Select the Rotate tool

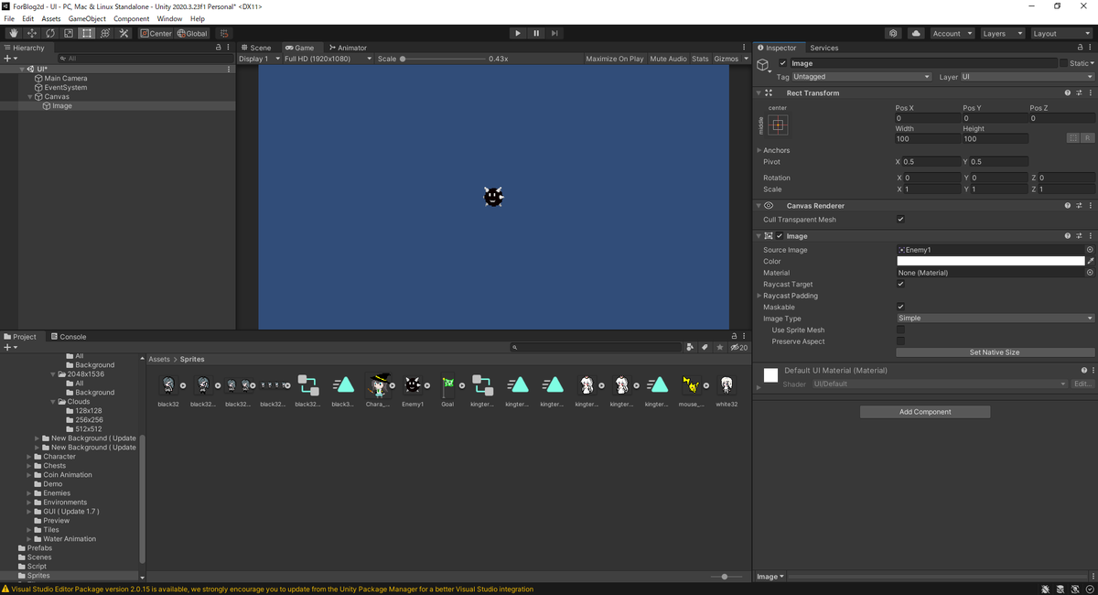click(49, 33)
